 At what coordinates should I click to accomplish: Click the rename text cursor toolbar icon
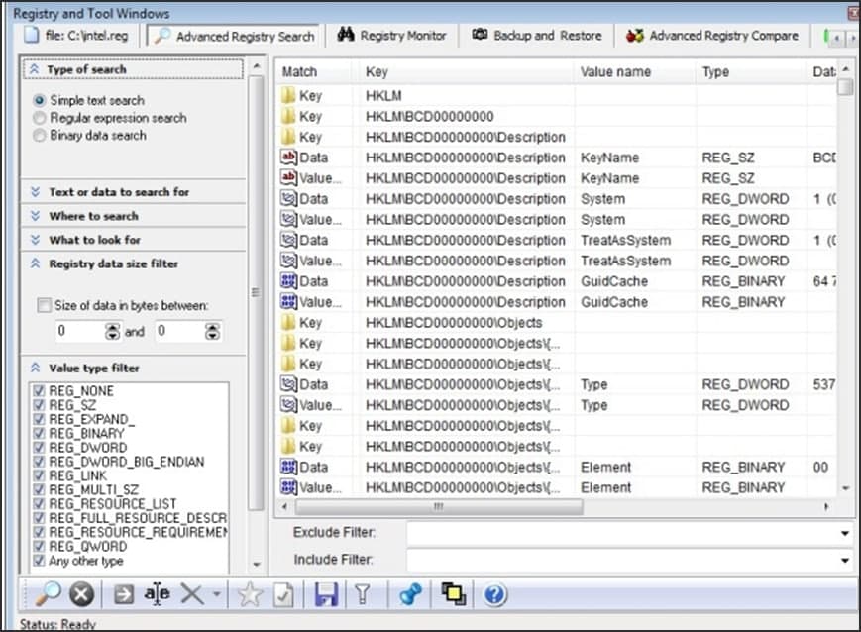(x=157, y=594)
